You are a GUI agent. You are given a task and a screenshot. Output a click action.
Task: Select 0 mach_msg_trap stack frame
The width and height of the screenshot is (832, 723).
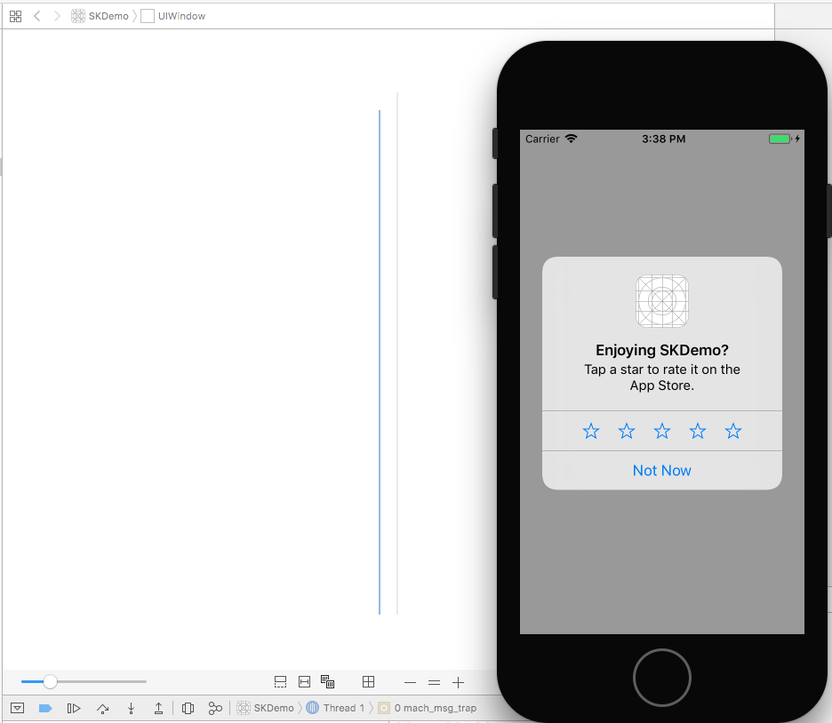428,708
